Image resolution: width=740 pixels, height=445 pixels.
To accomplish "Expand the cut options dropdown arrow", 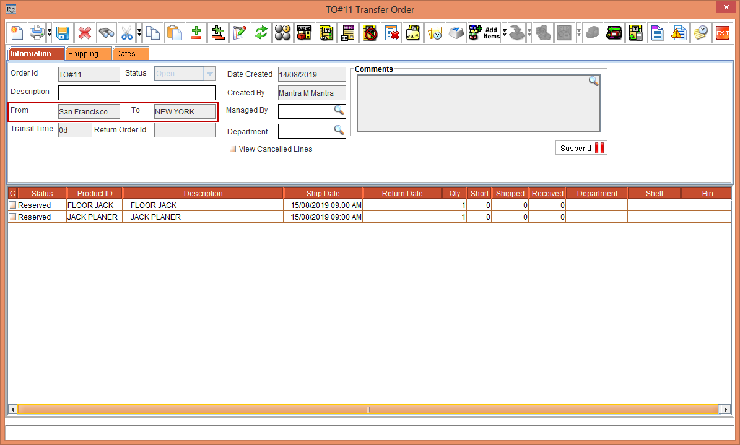I will [139, 33].
